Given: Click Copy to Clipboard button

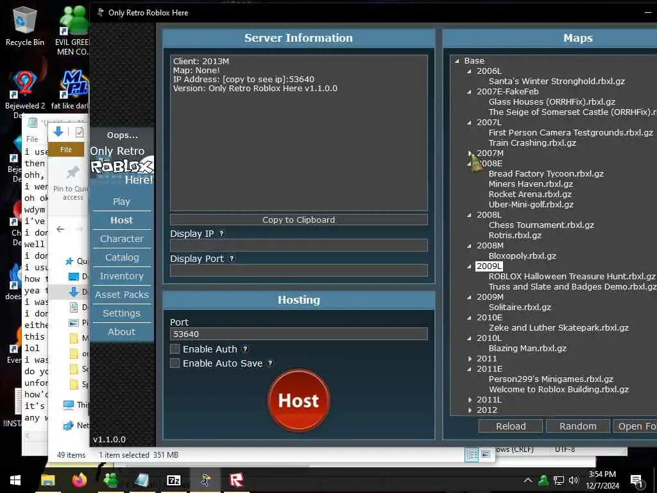Looking at the screenshot, I should pyautogui.click(x=299, y=220).
